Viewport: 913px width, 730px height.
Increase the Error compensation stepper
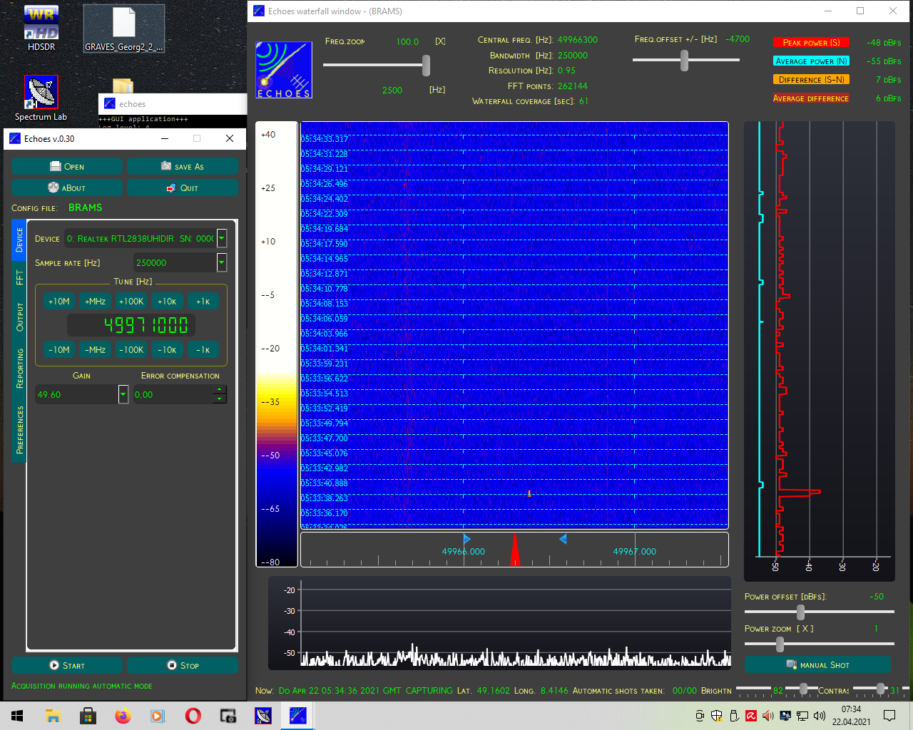(x=219, y=390)
